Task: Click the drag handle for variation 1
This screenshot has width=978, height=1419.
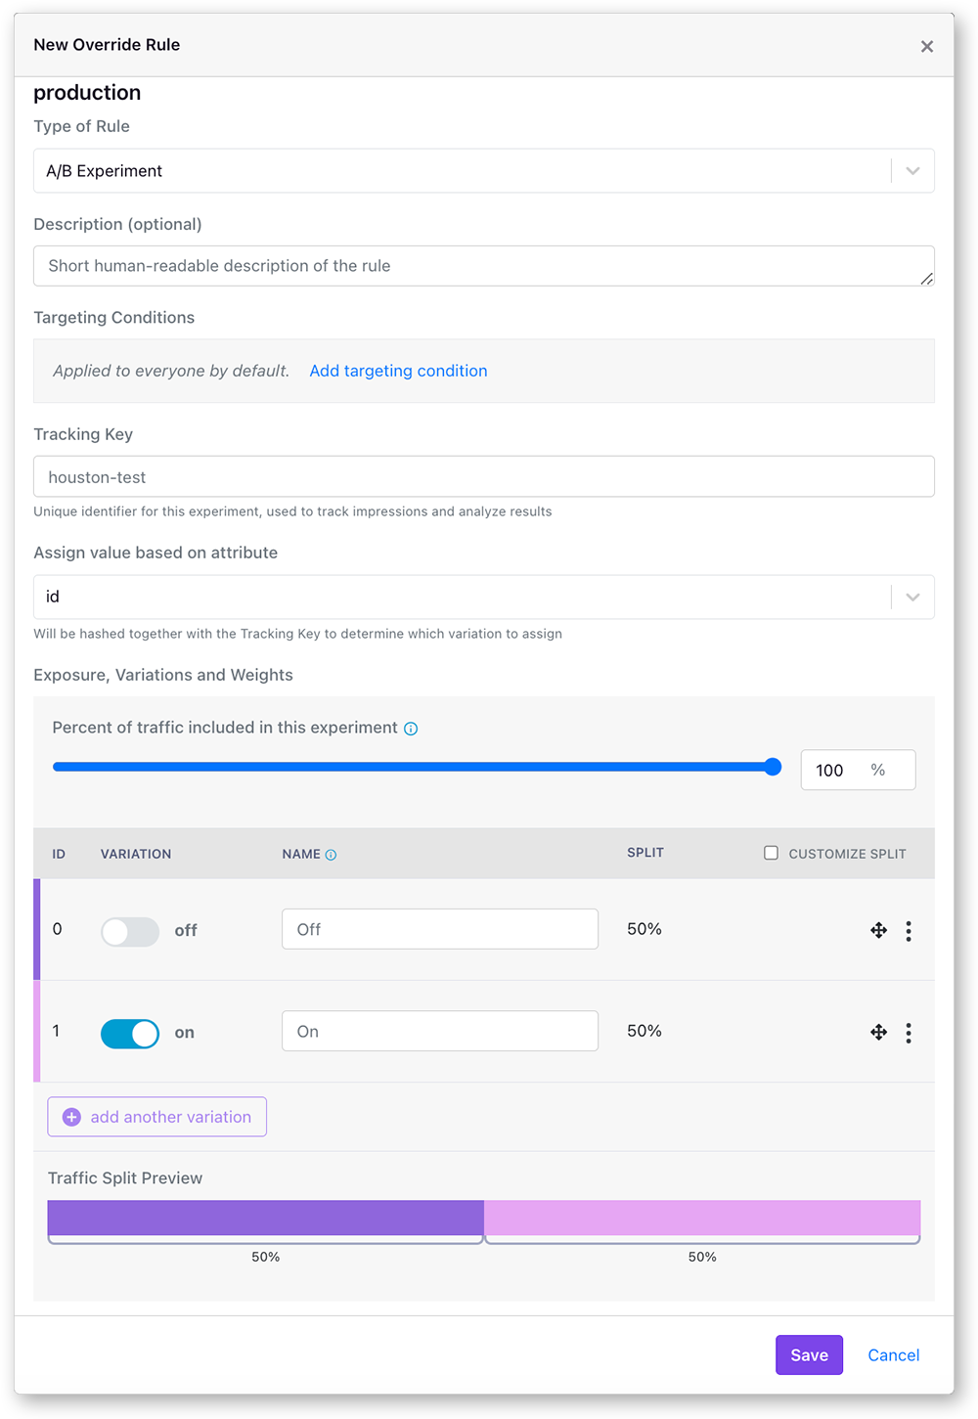Action: (878, 1032)
